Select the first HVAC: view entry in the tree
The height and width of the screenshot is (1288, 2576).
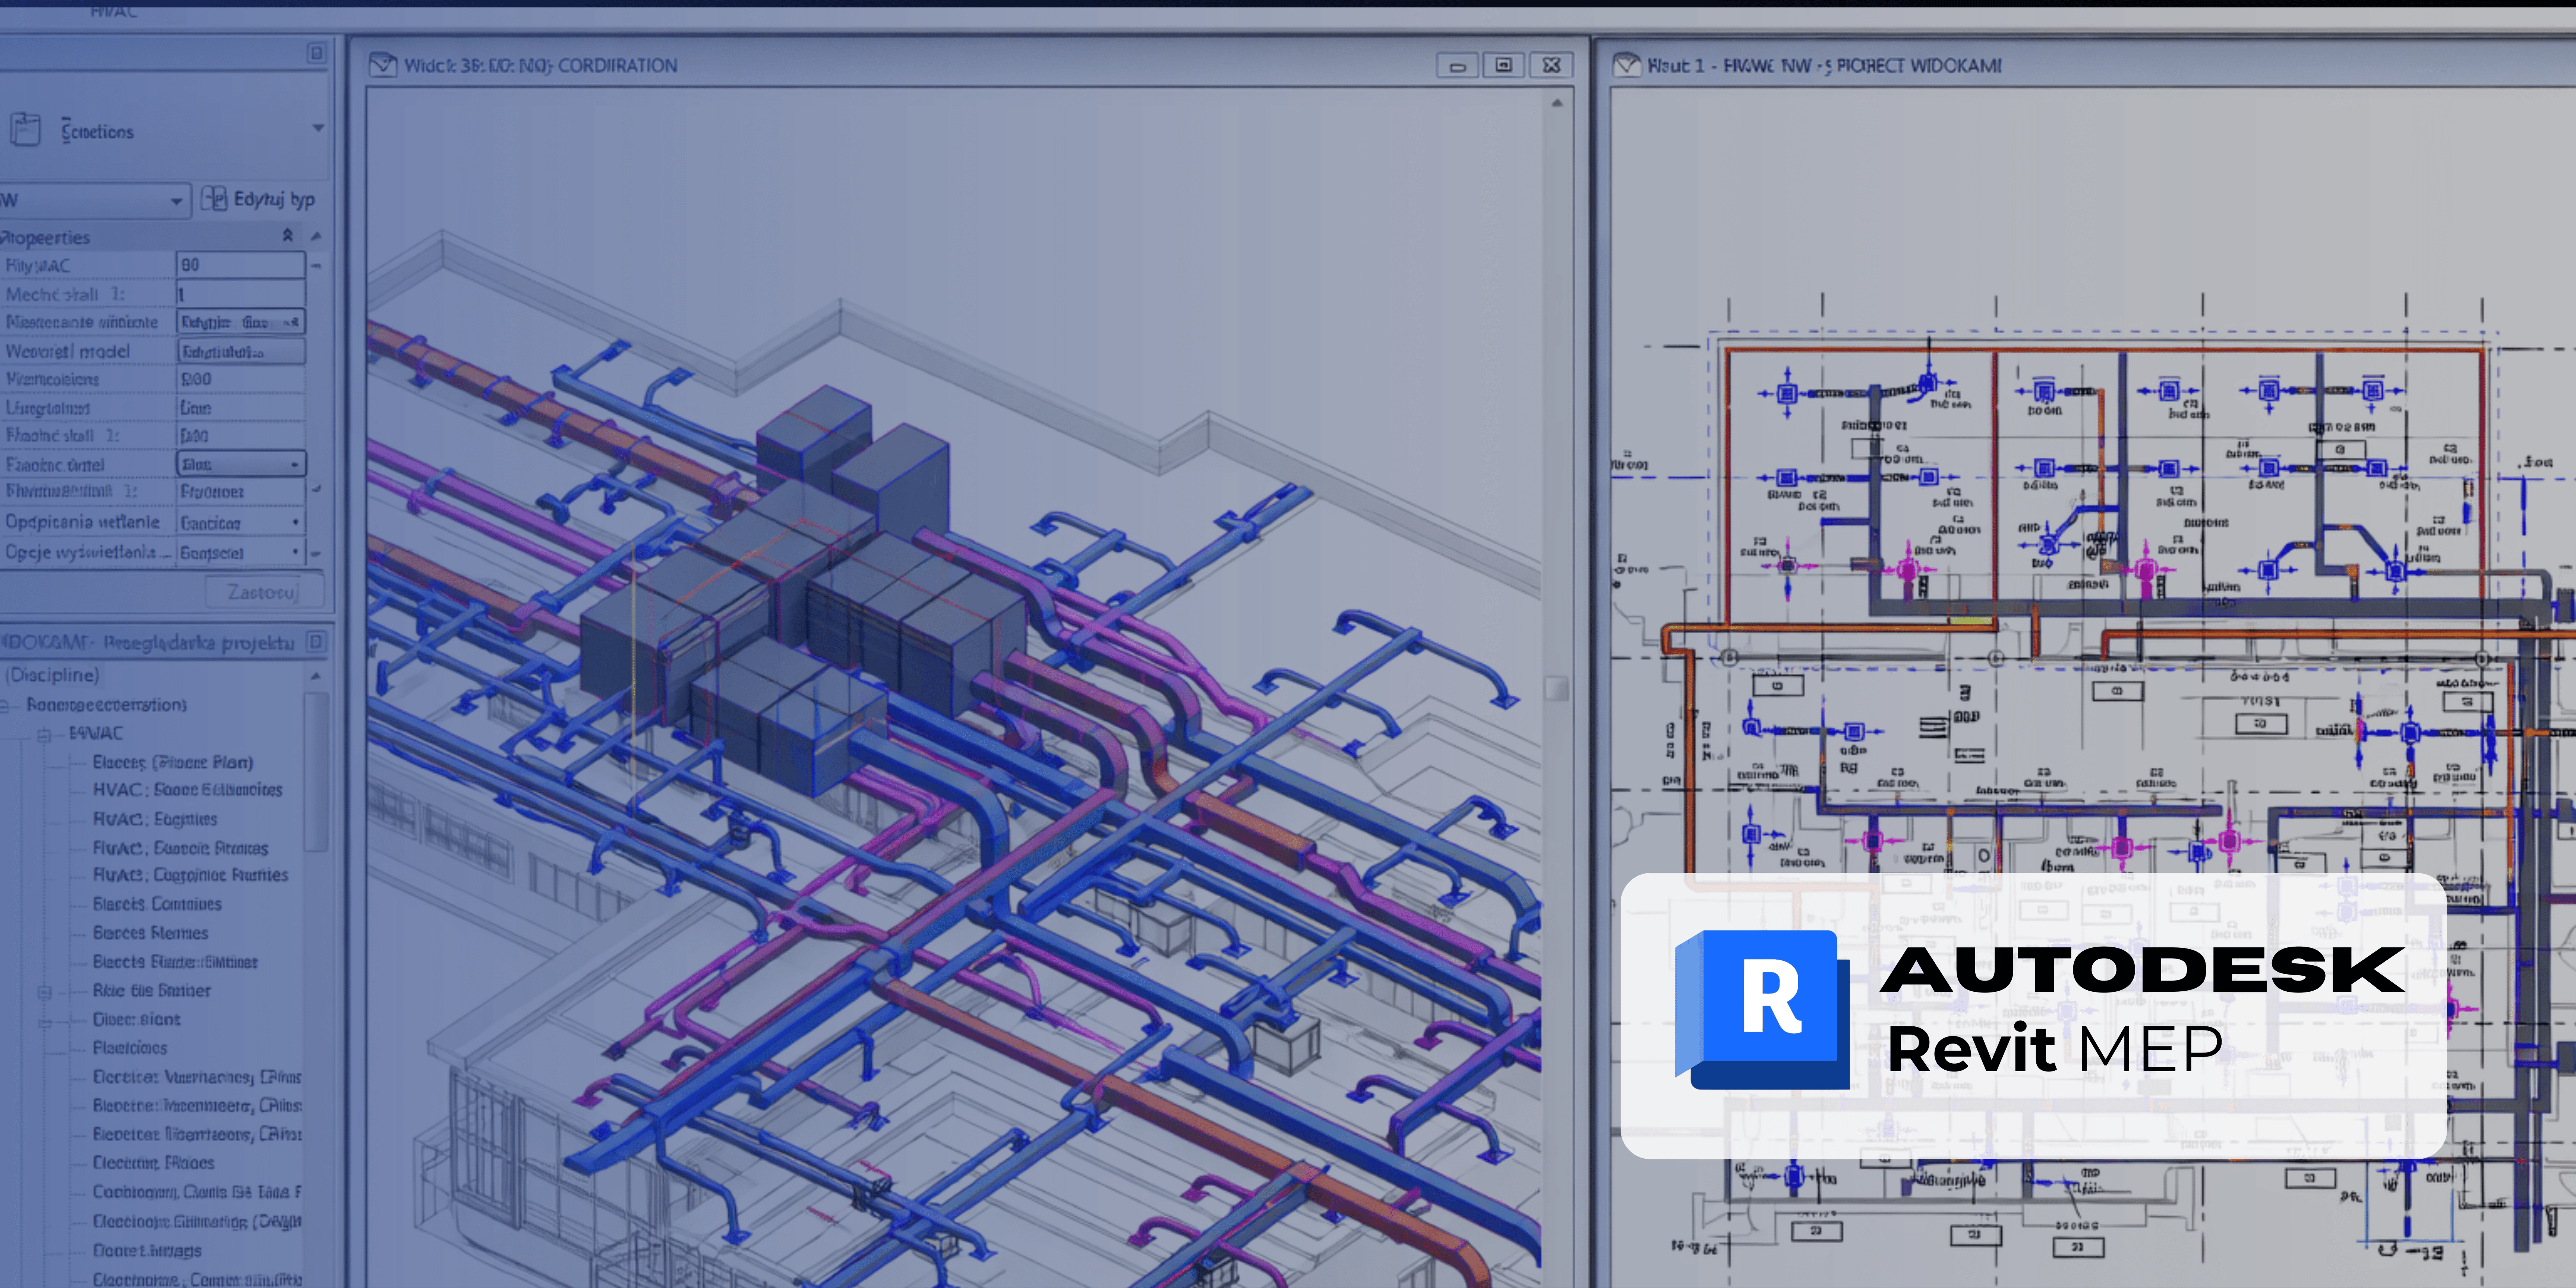(x=187, y=790)
